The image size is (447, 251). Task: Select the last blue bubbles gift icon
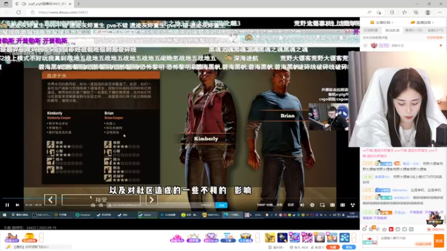(x=344, y=238)
